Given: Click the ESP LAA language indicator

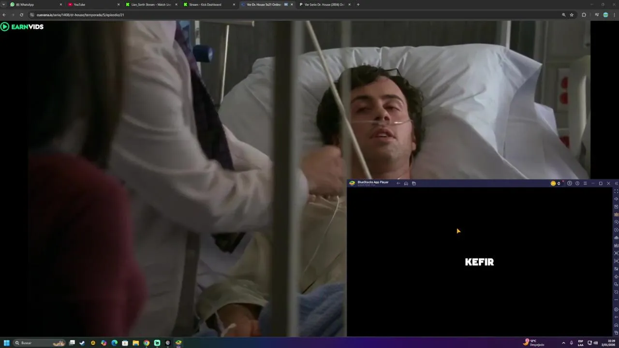Looking at the screenshot, I should click(581, 343).
